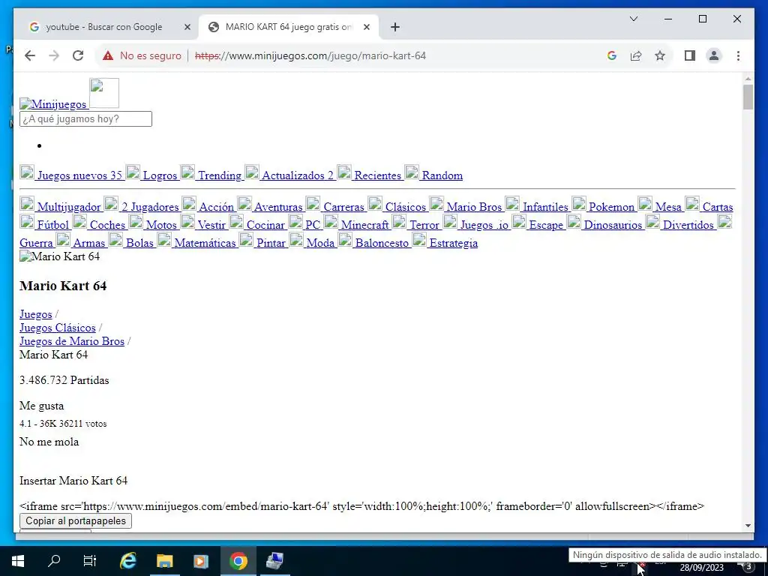Open Task View on the taskbar
This screenshot has width=768, height=576.
90,561
